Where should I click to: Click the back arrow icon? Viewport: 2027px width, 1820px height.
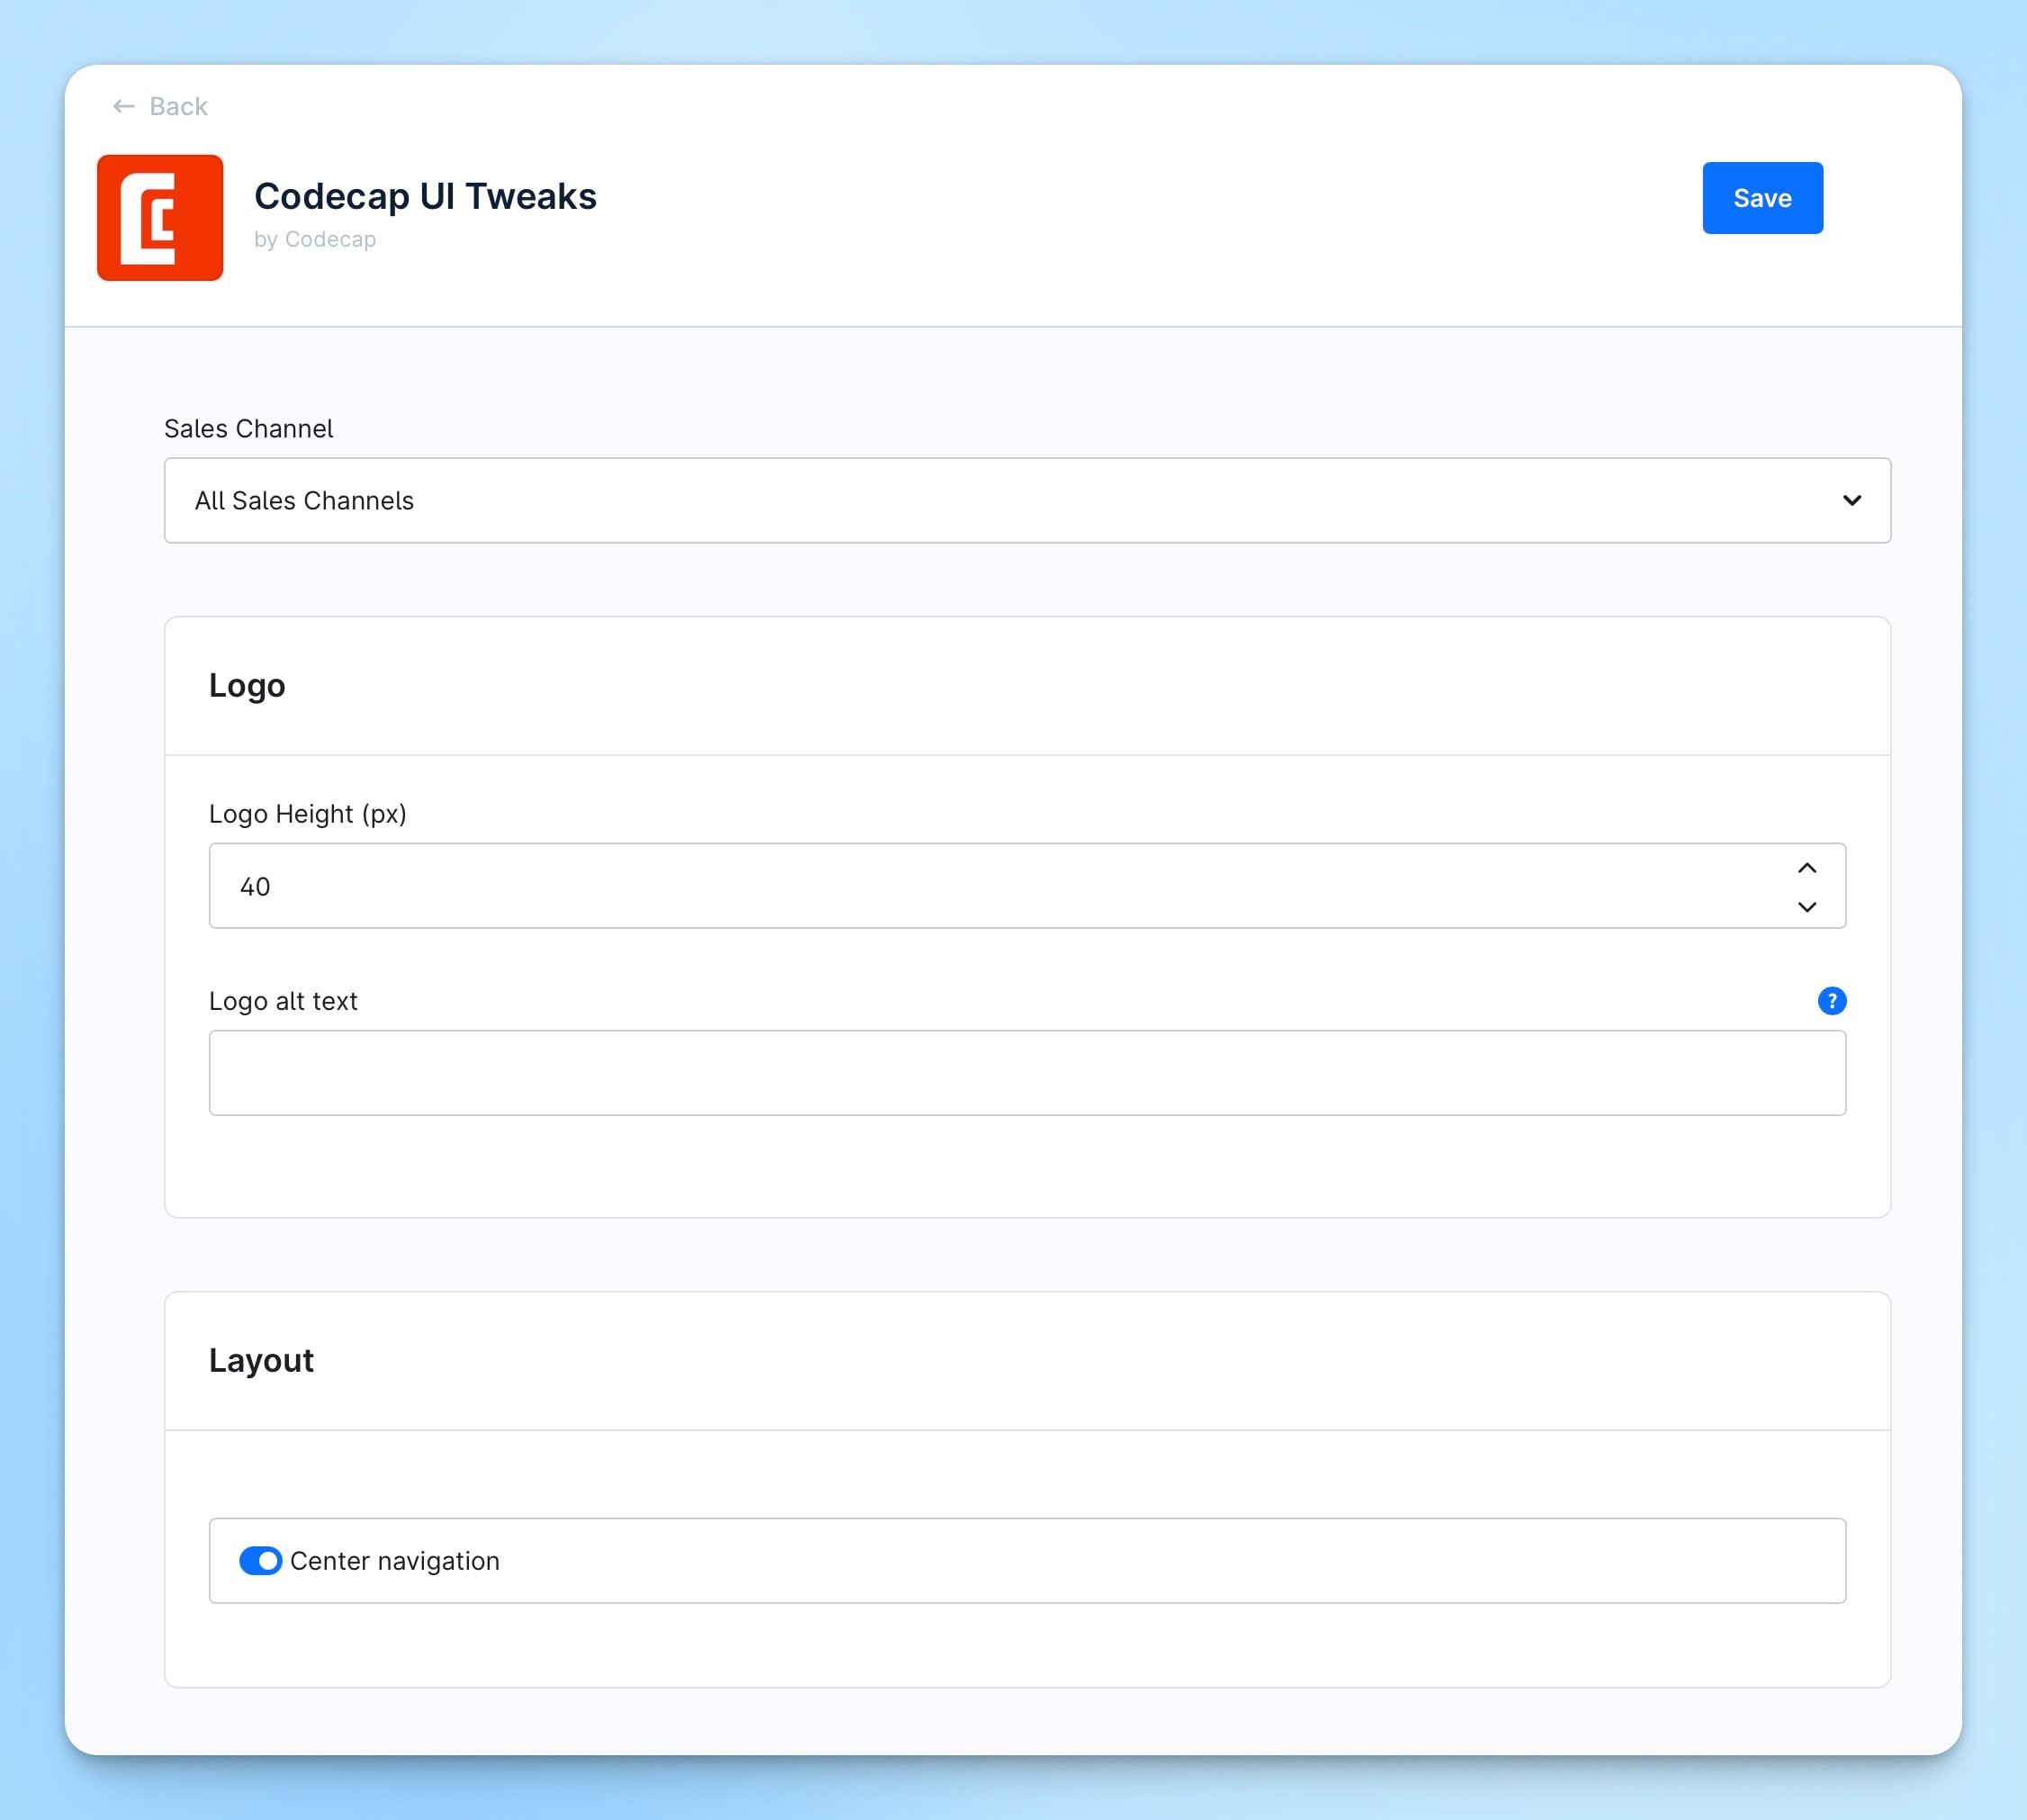tap(123, 106)
